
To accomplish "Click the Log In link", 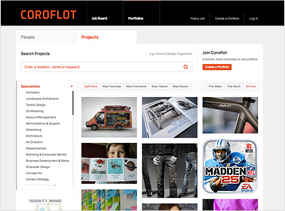I will point(253,19).
